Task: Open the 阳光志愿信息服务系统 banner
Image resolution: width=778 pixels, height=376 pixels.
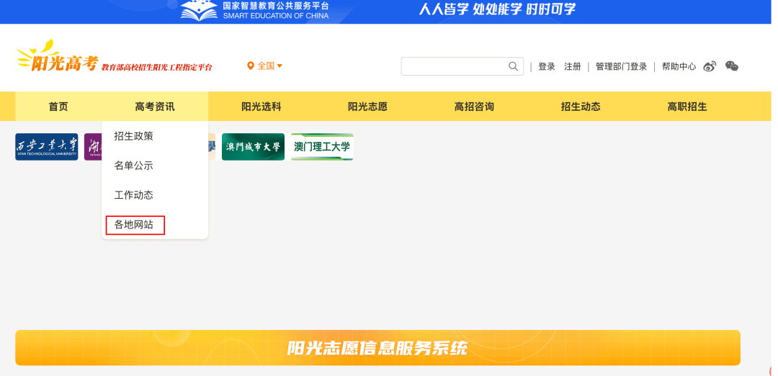Action: tap(377, 348)
